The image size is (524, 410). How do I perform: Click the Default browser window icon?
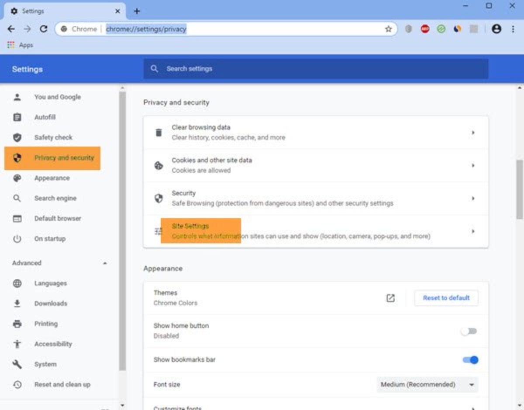(17, 219)
